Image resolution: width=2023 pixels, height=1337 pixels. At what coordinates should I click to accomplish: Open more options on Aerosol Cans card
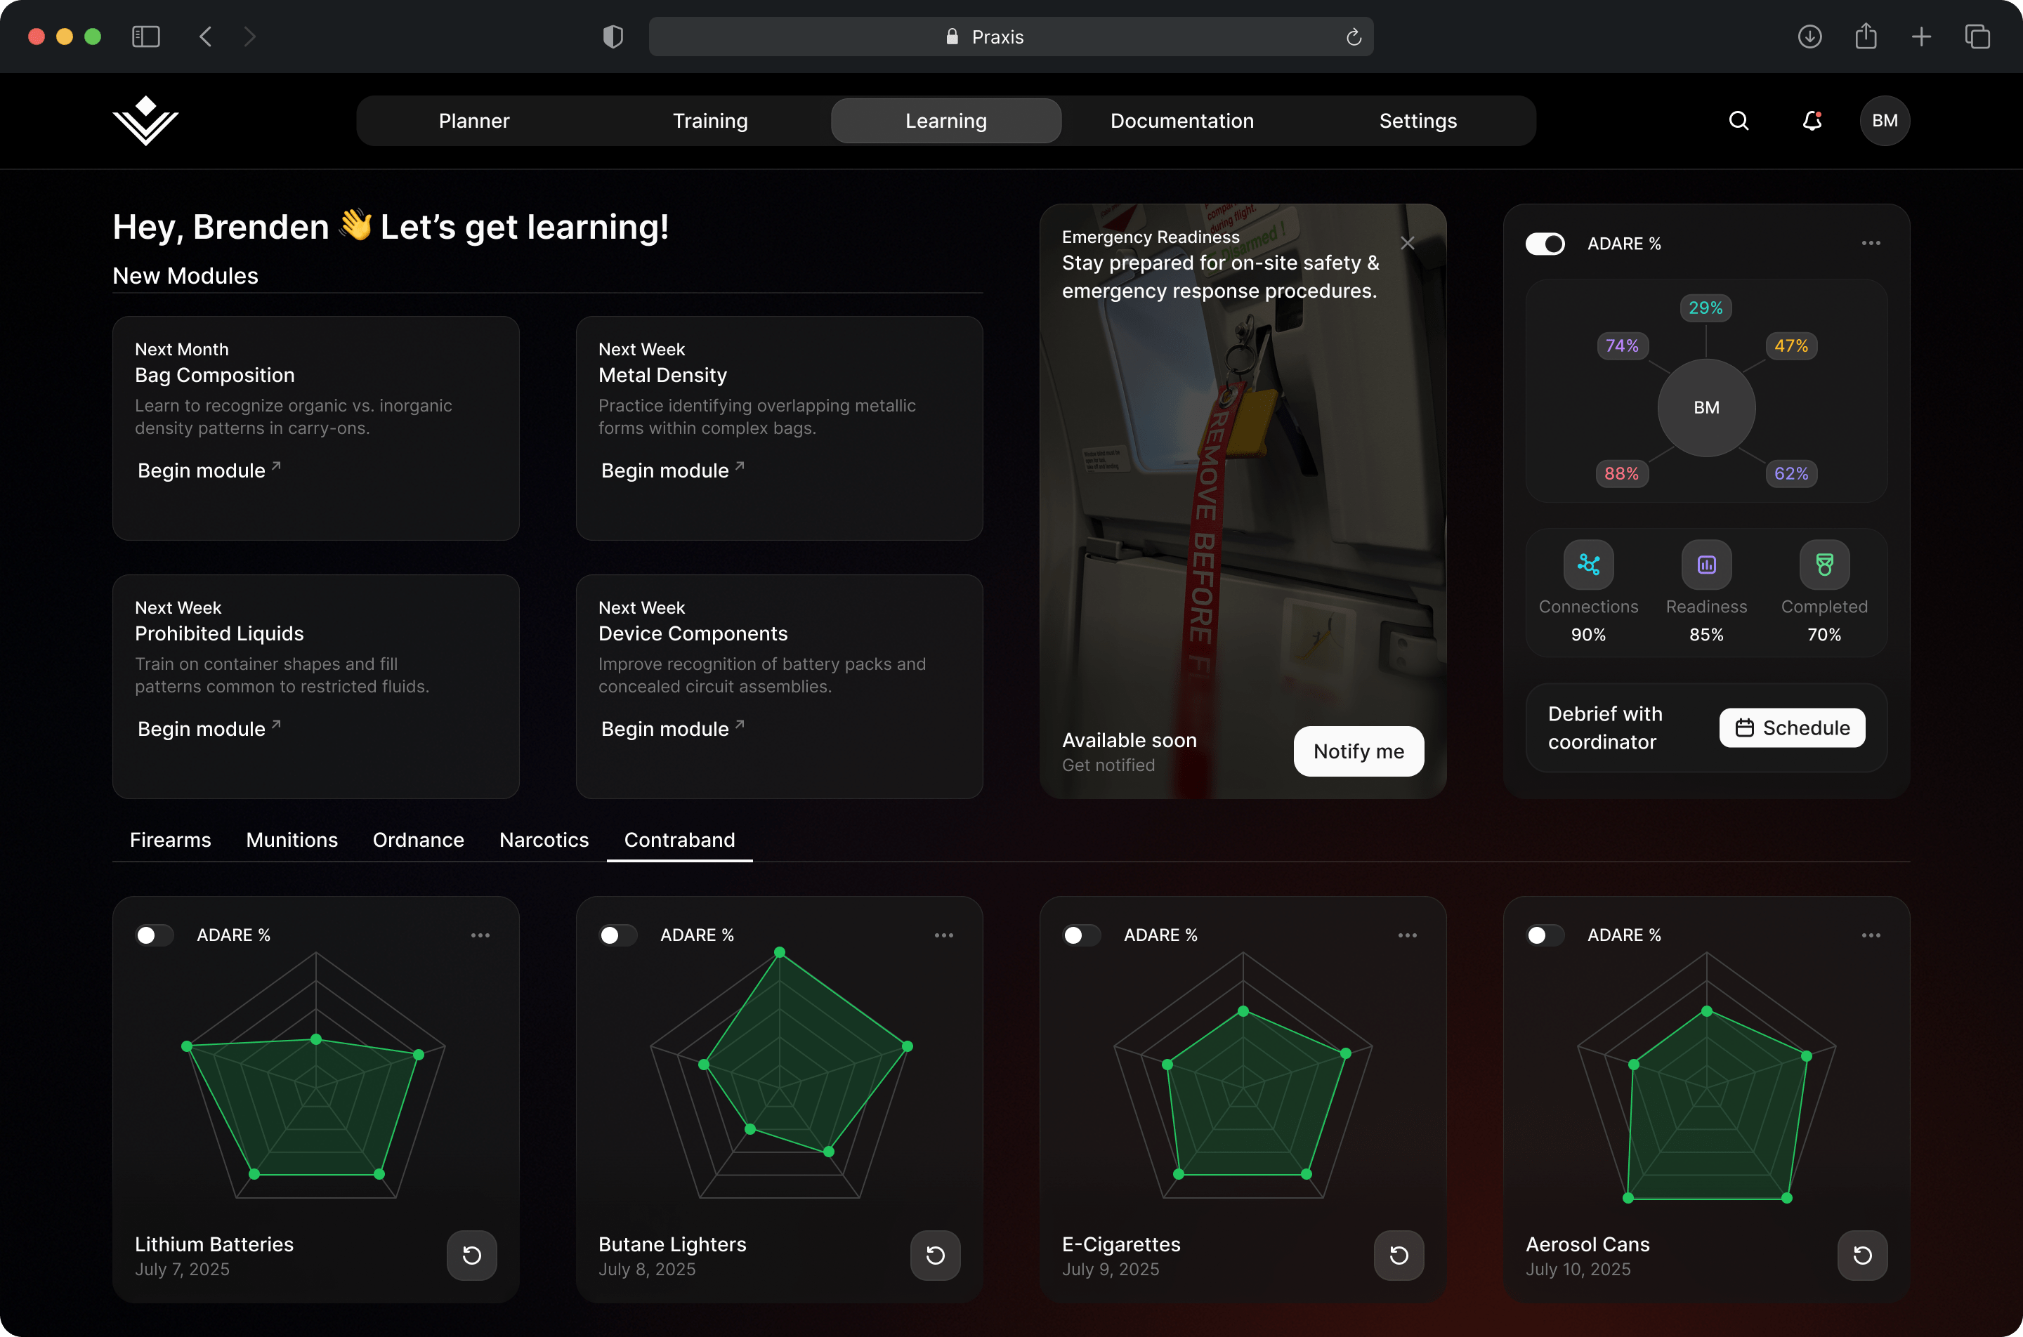click(1871, 935)
